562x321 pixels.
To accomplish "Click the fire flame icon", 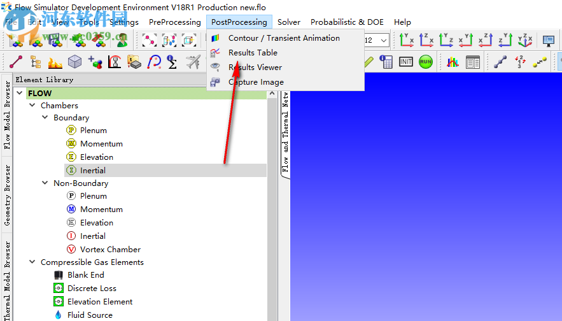I will [55, 62].
